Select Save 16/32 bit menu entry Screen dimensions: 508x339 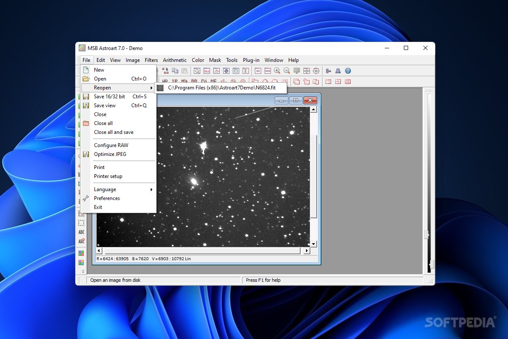119,97
